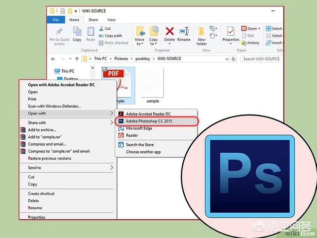Click the Back navigation arrow
Image resolution: width=317 pixels, height=238 pixels.
coord(53,59)
